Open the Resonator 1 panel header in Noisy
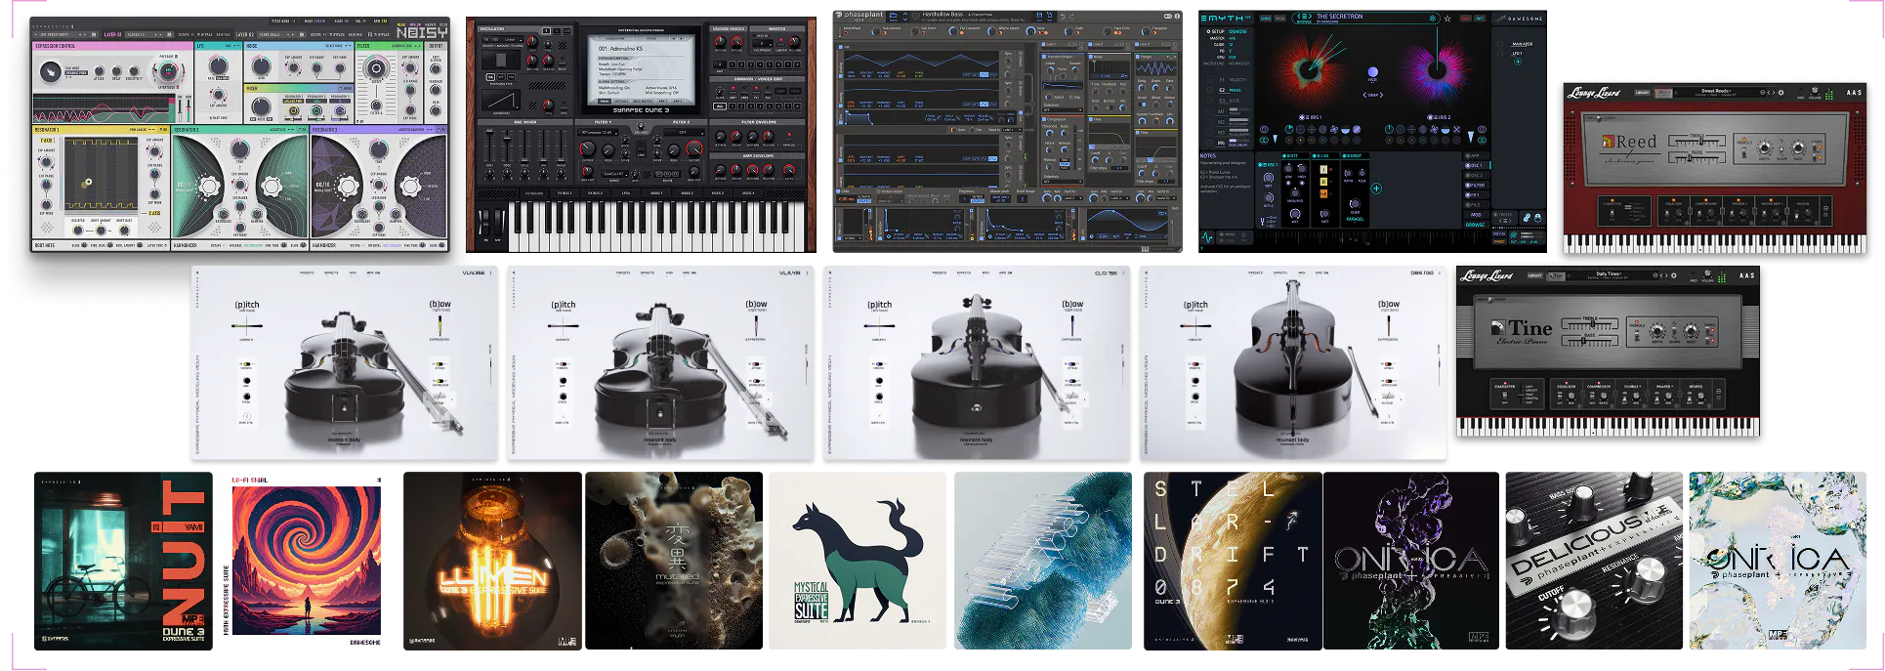 pyautogui.click(x=102, y=130)
